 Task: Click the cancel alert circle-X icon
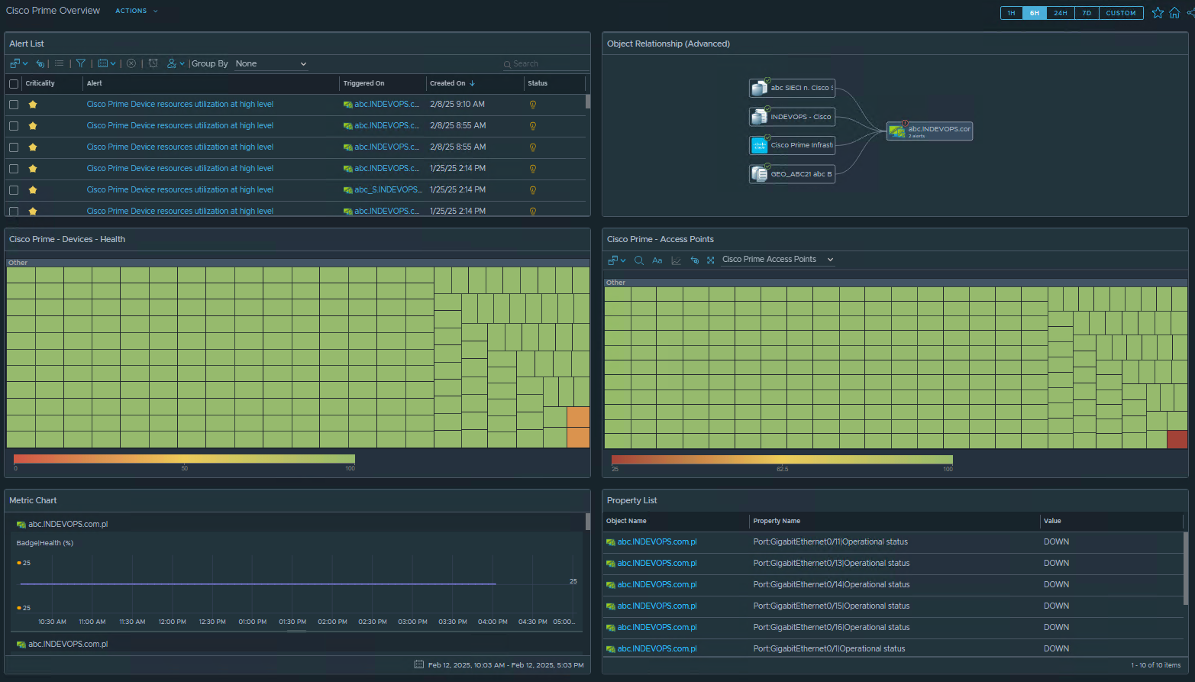point(131,63)
